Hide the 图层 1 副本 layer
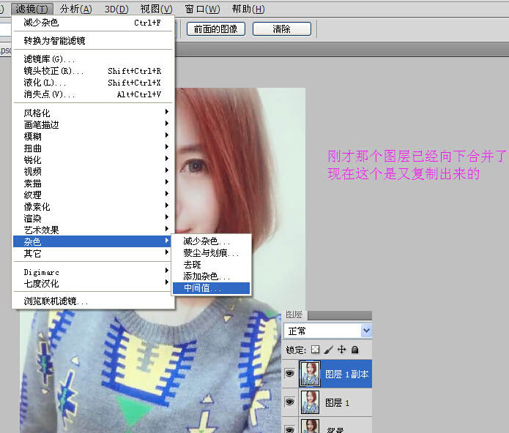Screen dimensions: 509x433 coord(290,374)
